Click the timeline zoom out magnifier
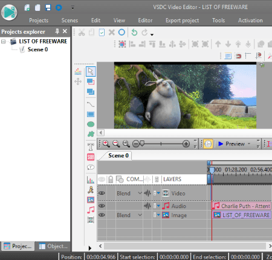 [x=116, y=144]
